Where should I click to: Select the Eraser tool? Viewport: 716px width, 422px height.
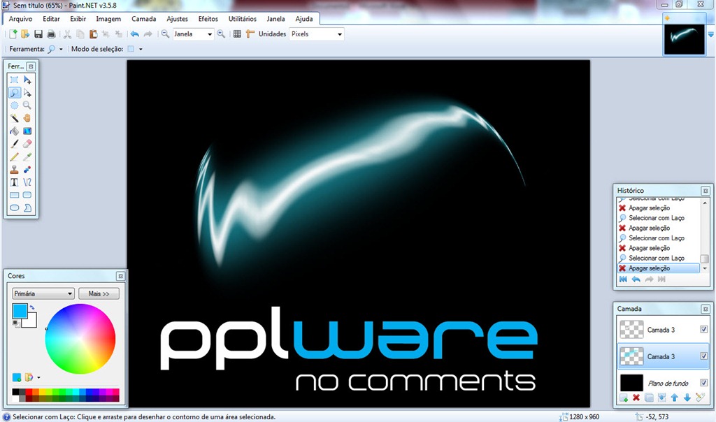tap(27, 144)
